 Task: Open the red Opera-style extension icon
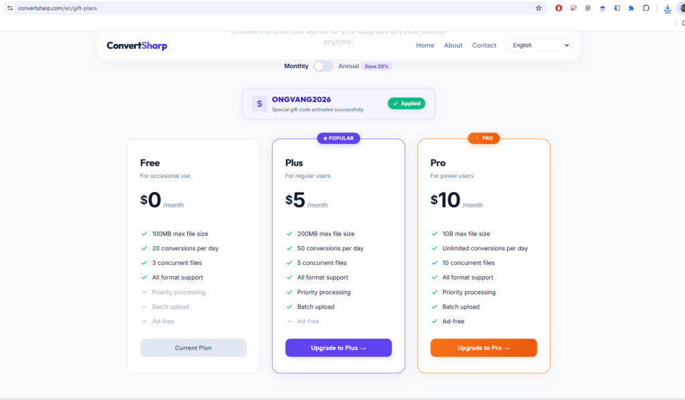[x=559, y=8]
